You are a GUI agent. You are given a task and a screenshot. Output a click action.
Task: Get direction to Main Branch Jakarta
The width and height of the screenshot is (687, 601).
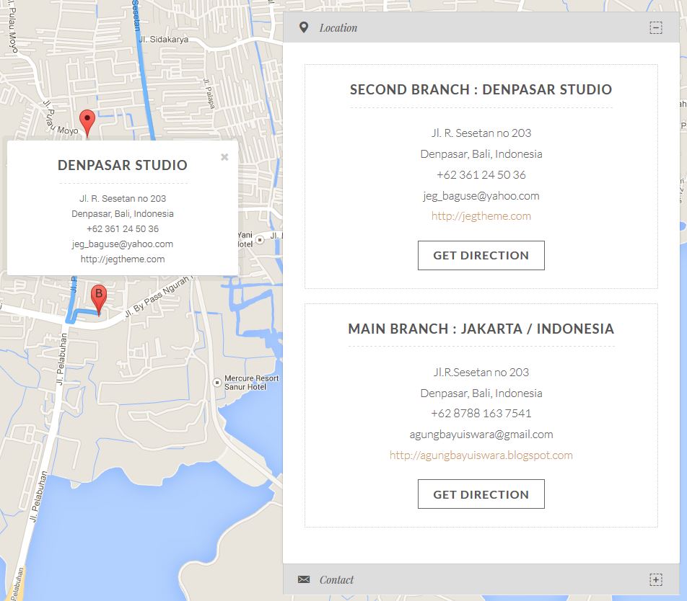(x=481, y=494)
